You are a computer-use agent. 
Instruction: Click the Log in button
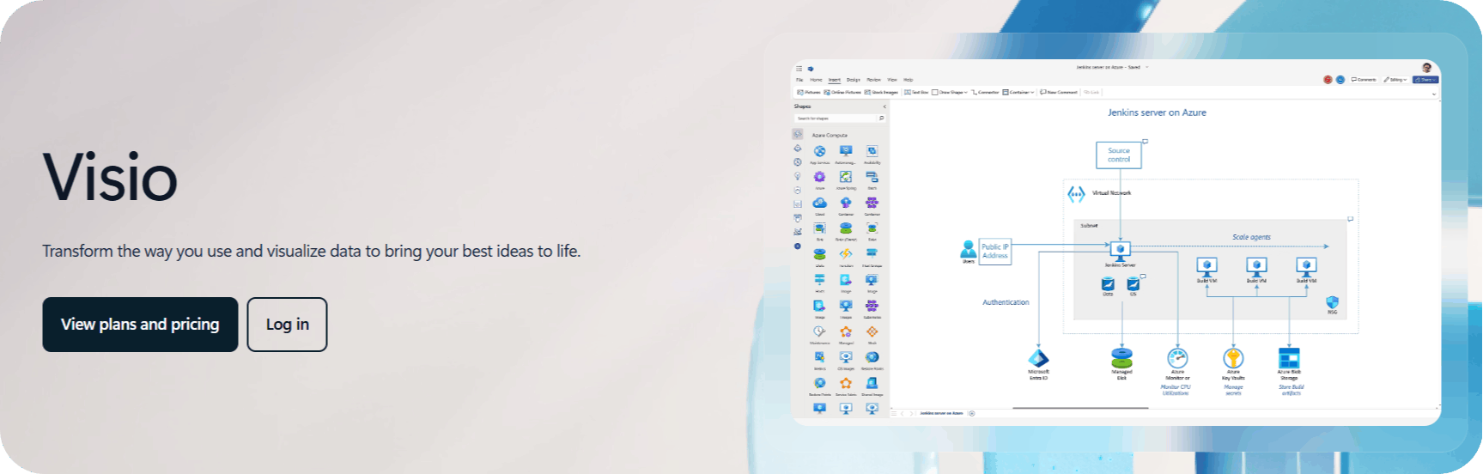tap(287, 325)
